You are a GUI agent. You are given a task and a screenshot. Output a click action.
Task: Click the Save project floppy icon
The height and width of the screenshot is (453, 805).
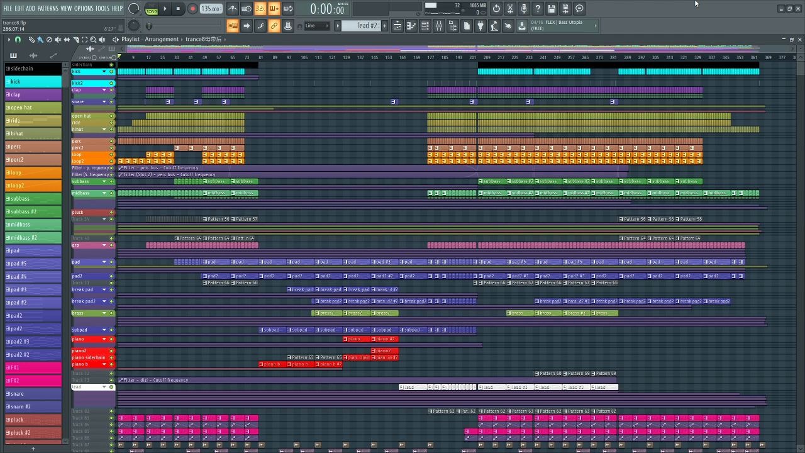552,9
